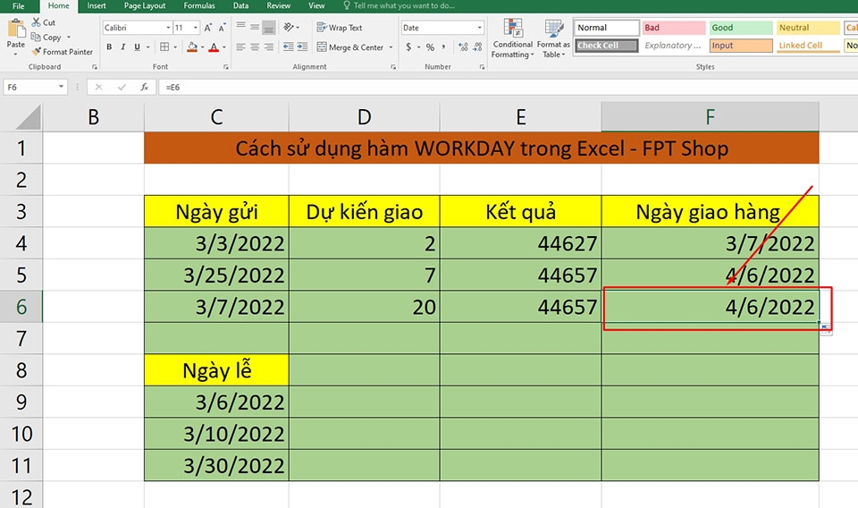Expand Merge & Center options arrow
Viewport: 858px width, 508px height.
pyautogui.click(x=391, y=47)
